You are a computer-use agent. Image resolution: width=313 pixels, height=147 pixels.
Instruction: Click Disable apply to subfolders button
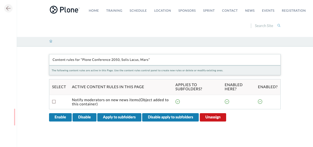click(x=171, y=117)
